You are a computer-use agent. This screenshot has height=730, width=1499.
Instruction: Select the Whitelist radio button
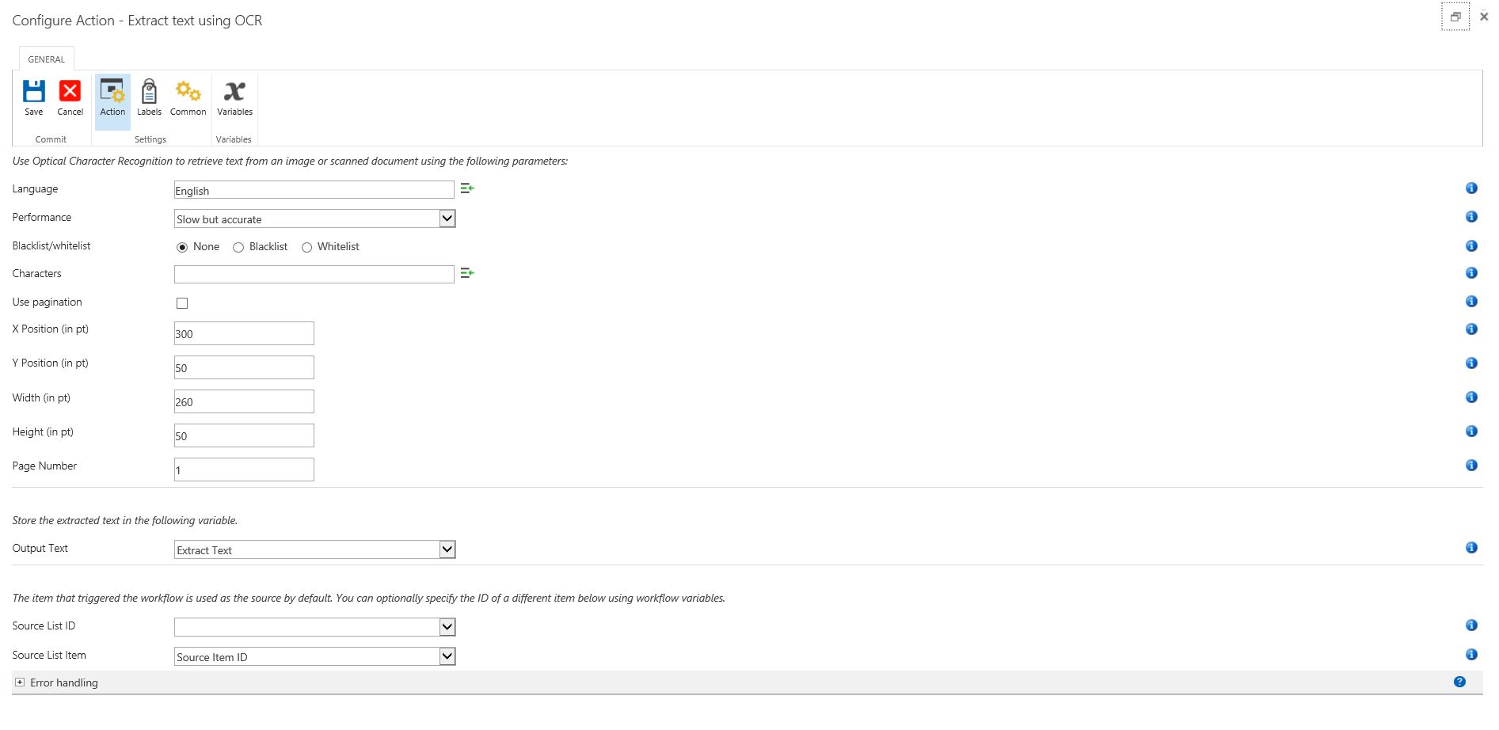pyautogui.click(x=306, y=247)
